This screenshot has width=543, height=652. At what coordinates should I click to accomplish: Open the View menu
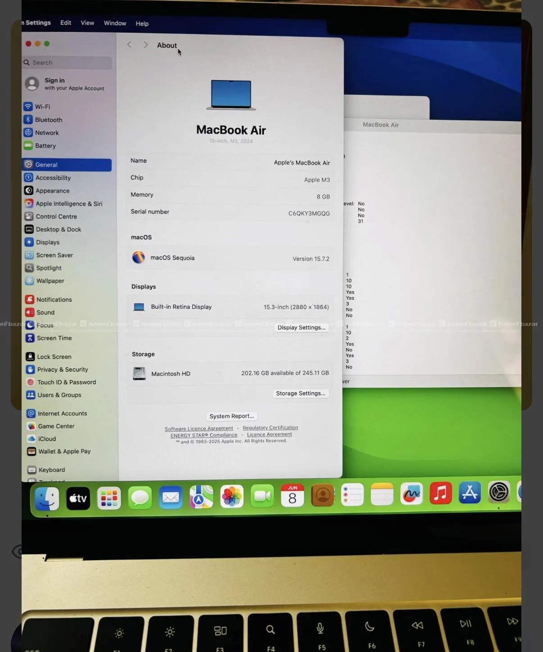87,23
